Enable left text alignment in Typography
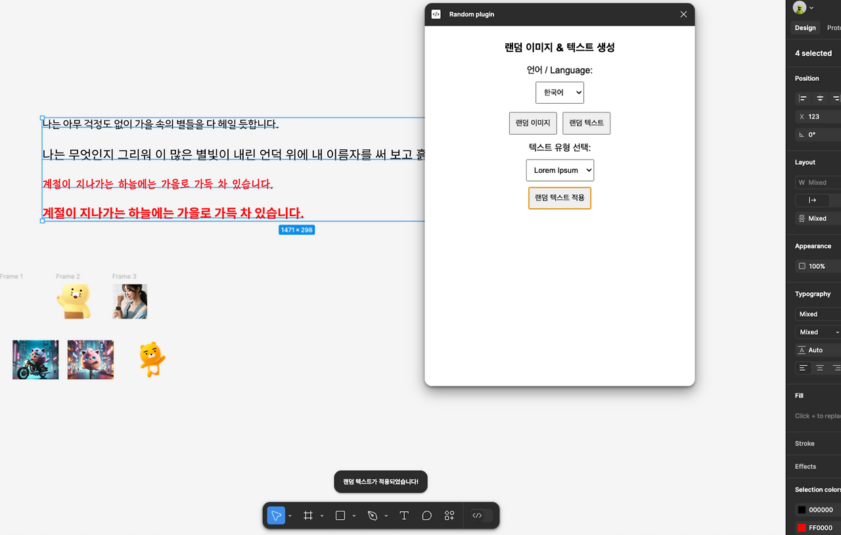The image size is (841, 535). (803, 367)
